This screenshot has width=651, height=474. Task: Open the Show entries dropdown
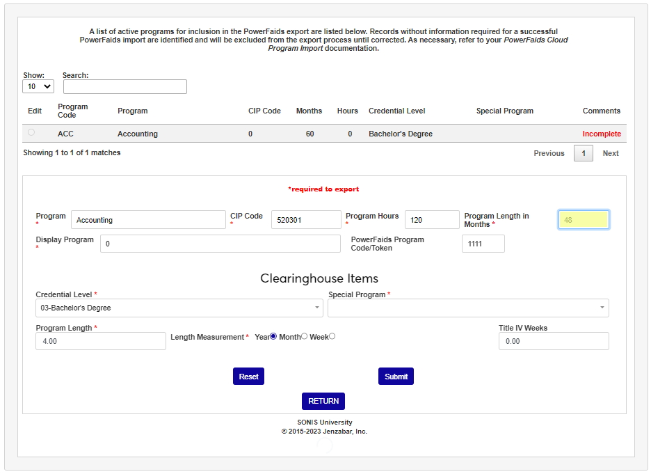pos(38,86)
